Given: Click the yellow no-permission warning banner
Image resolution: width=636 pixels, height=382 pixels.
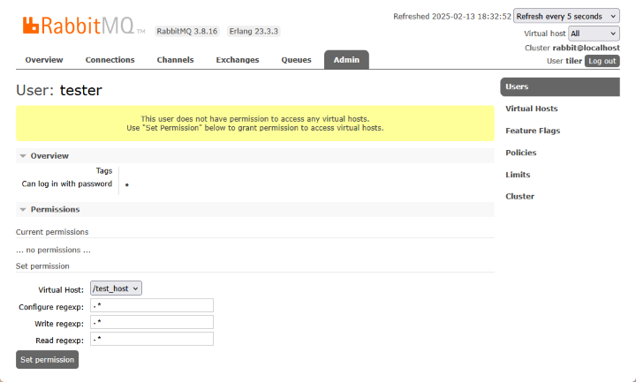Looking at the screenshot, I should [x=255, y=124].
